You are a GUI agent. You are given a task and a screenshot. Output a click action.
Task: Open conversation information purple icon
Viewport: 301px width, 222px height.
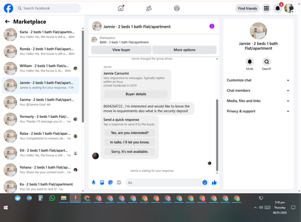coord(212,26)
